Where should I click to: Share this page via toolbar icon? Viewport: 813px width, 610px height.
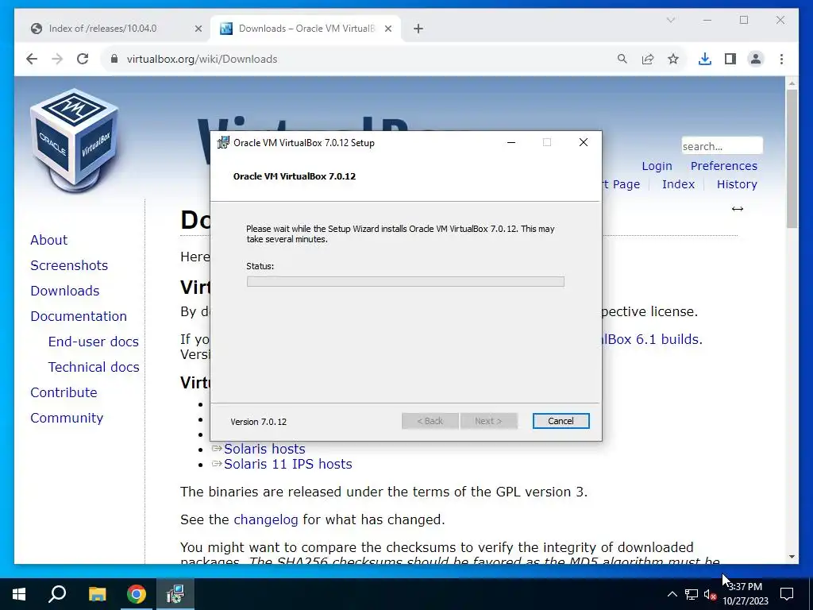point(648,59)
